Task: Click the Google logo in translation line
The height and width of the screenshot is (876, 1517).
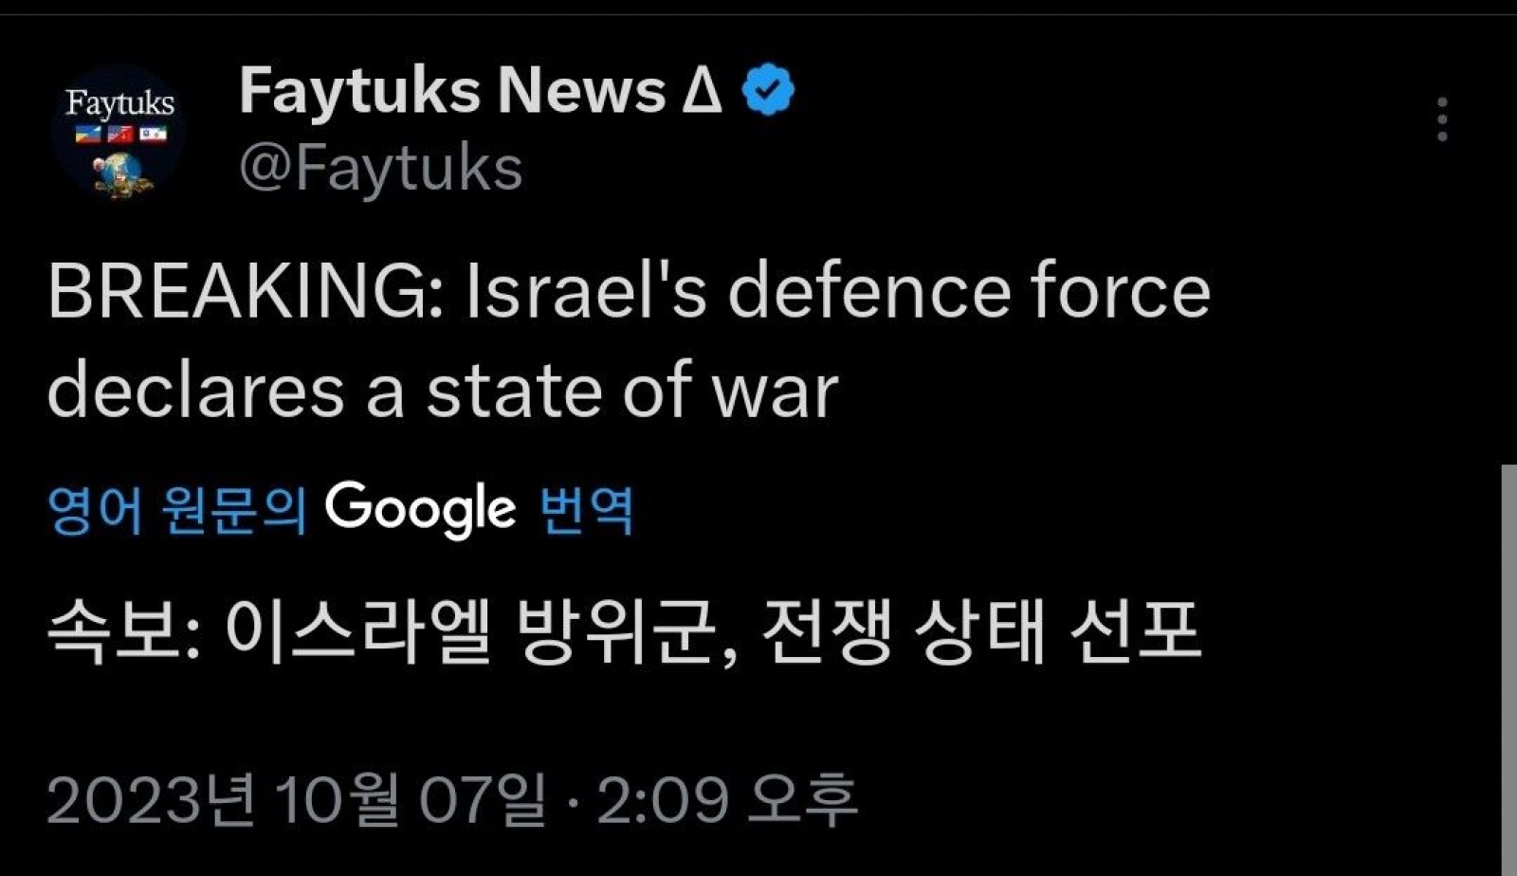Action: point(420,509)
